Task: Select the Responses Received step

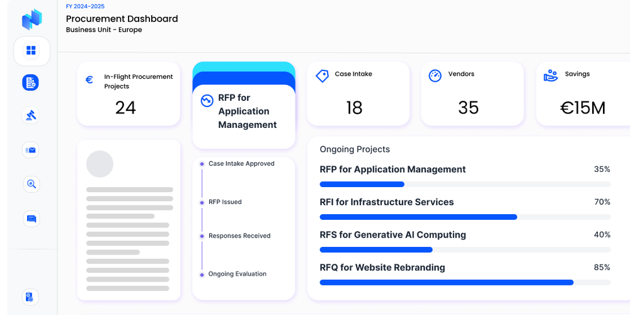Action: pos(239,236)
